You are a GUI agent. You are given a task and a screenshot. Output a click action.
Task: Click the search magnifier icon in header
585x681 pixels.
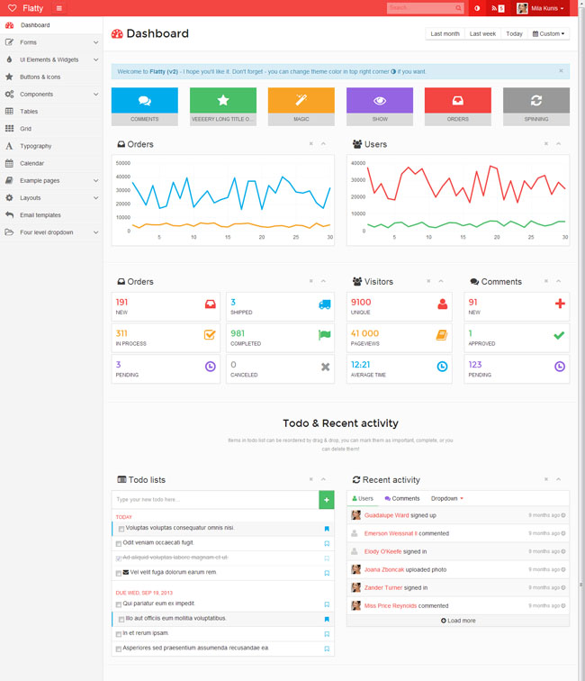pos(458,8)
